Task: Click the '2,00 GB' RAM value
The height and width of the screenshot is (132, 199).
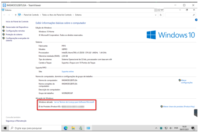Action: coord(65,56)
